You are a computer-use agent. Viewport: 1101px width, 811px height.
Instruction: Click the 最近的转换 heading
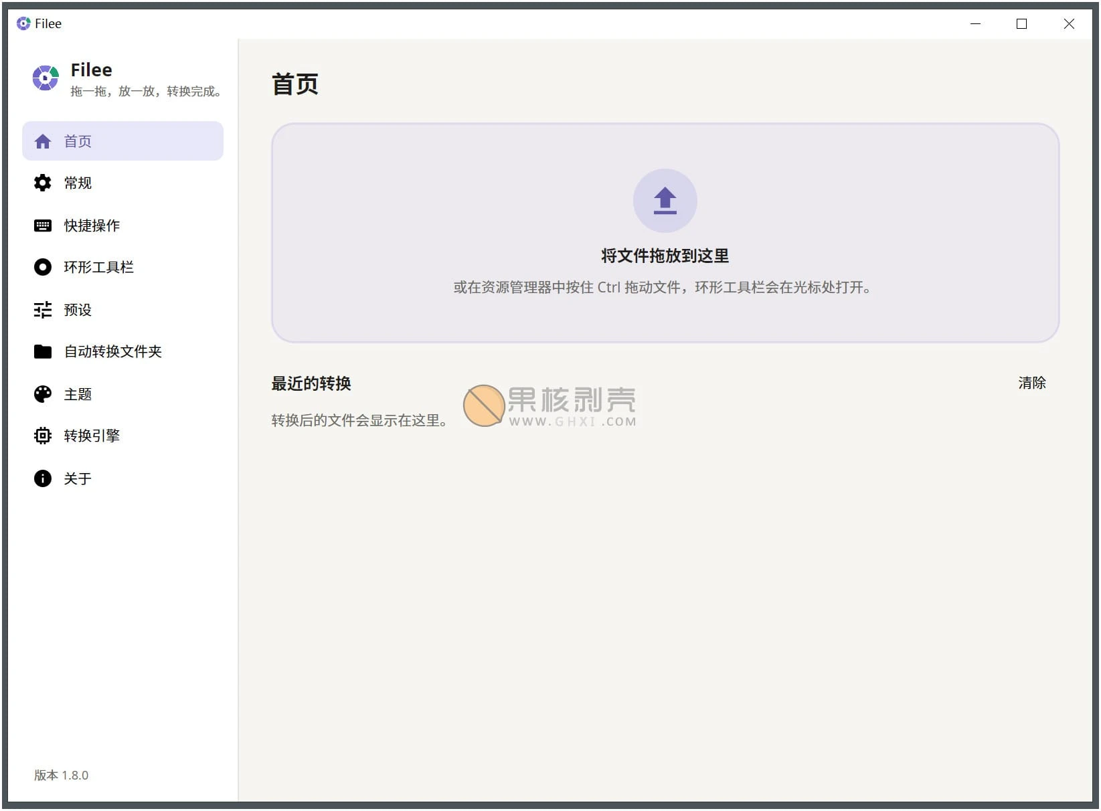[311, 383]
